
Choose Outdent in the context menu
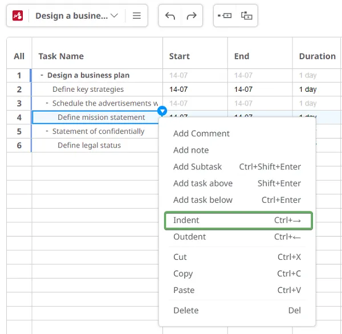click(x=190, y=237)
